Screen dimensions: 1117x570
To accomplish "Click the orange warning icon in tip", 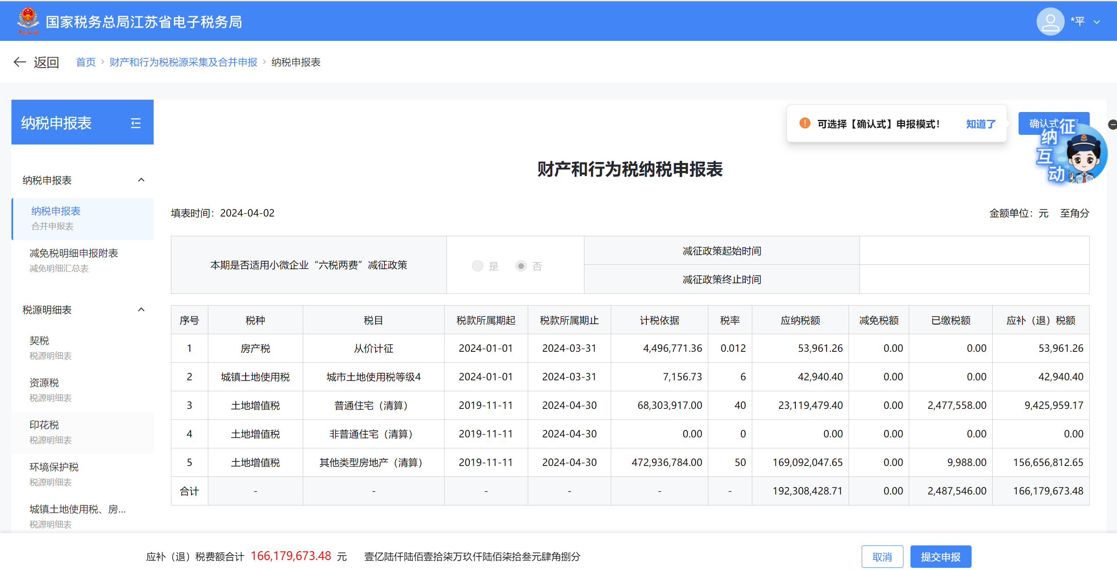I will pyautogui.click(x=805, y=123).
